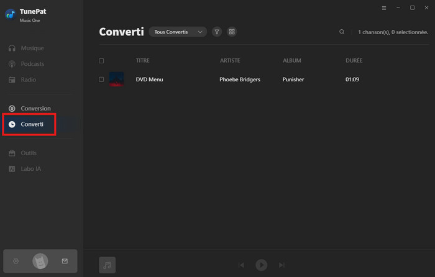Click the DVD Menu song title
The height and width of the screenshot is (277, 435).
[x=149, y=79]
